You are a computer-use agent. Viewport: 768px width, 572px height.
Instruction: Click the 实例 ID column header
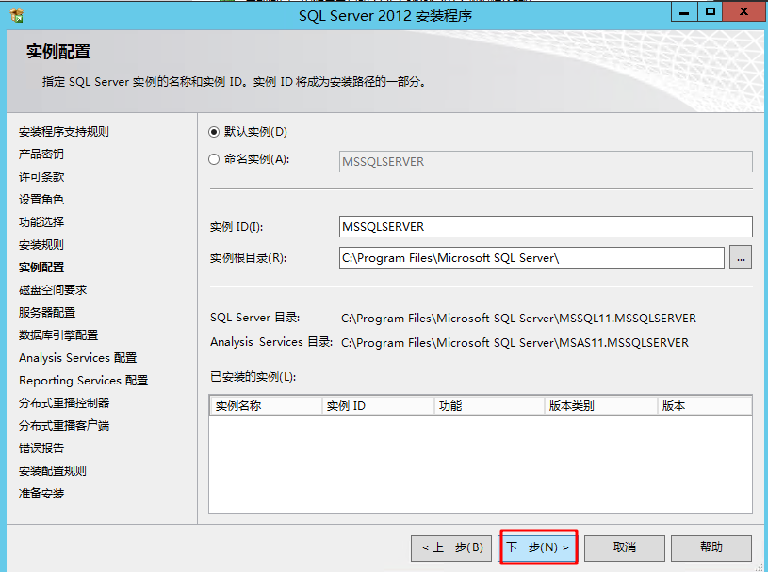click(378, 405)
